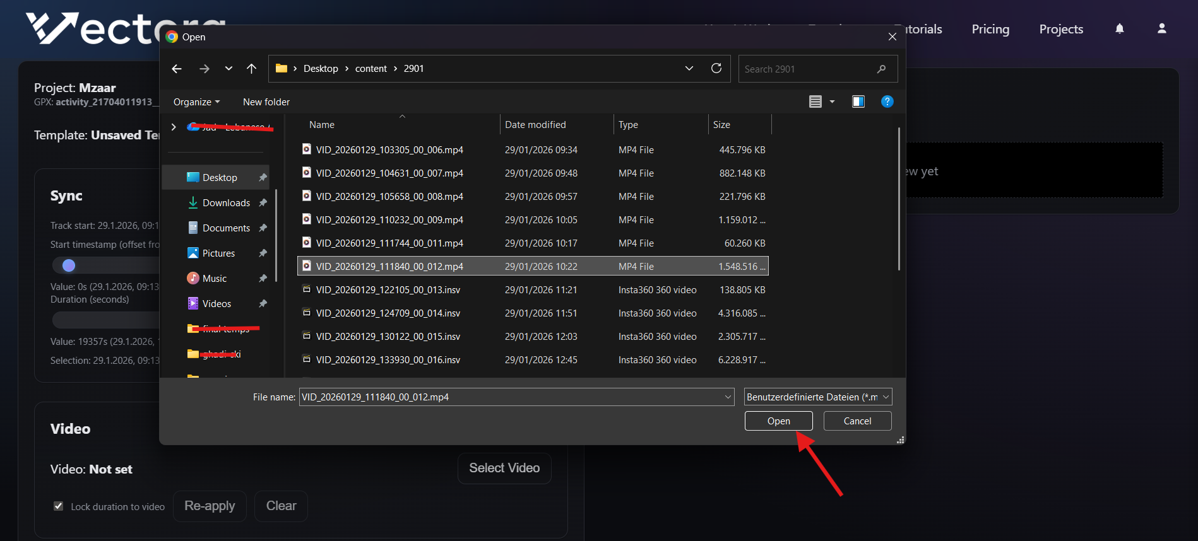Open Pricing page in Vectora
Viewport: 1198px width, 541px height.
click(x=990, y=29)
